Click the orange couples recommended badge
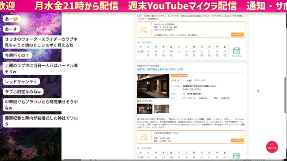The width and height of the screenshot is (287, 161). point(179,76)
